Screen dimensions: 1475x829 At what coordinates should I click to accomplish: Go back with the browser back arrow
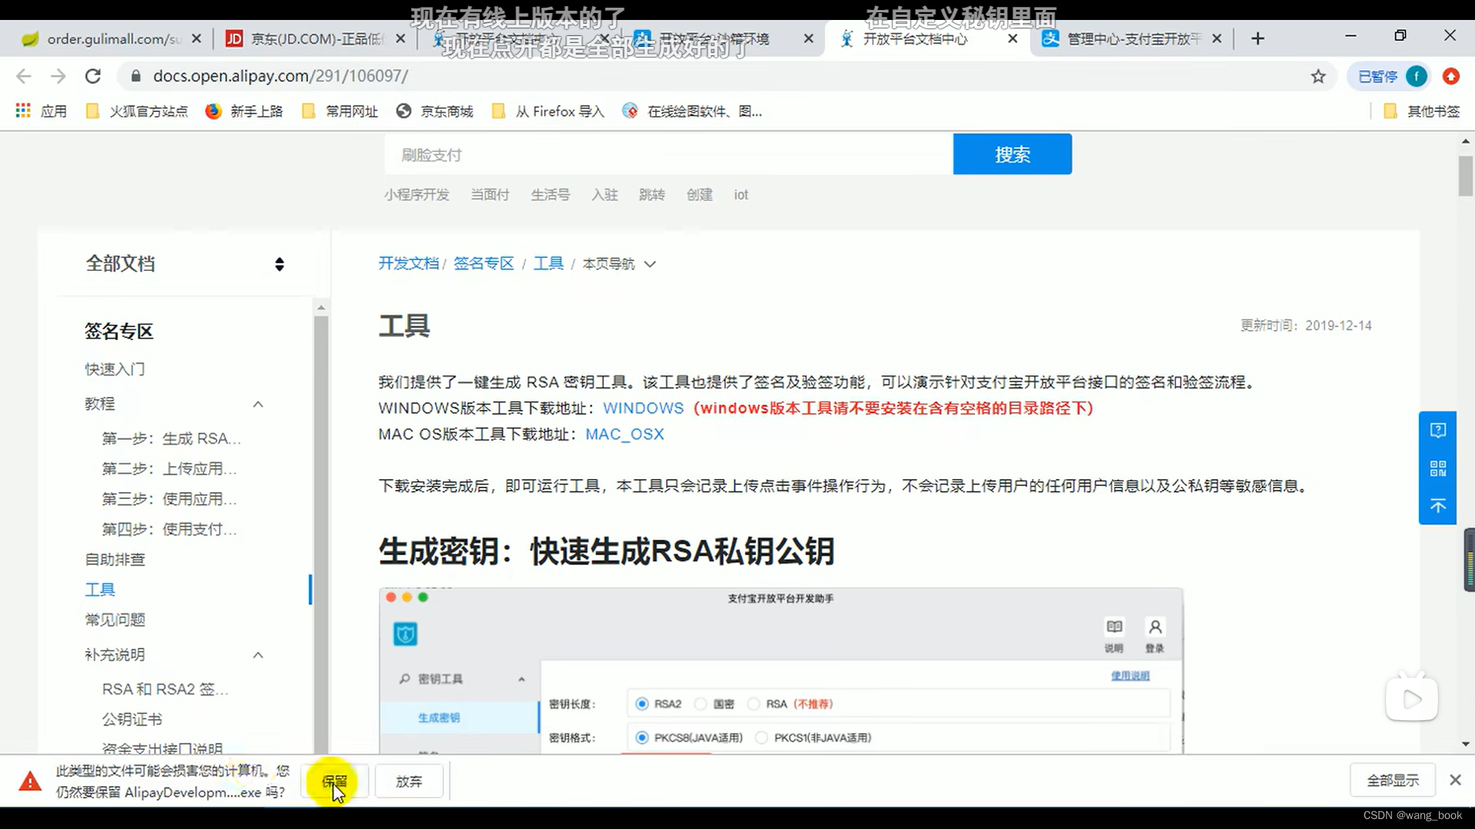tap(24, 76)
